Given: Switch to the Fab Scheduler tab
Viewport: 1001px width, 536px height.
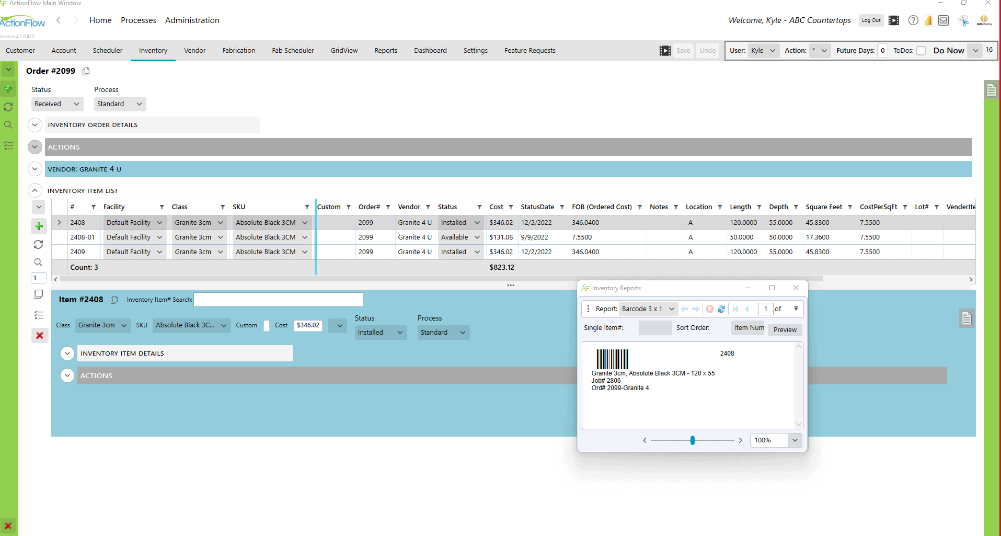Looking at the screenshot, I should [293, 50].
